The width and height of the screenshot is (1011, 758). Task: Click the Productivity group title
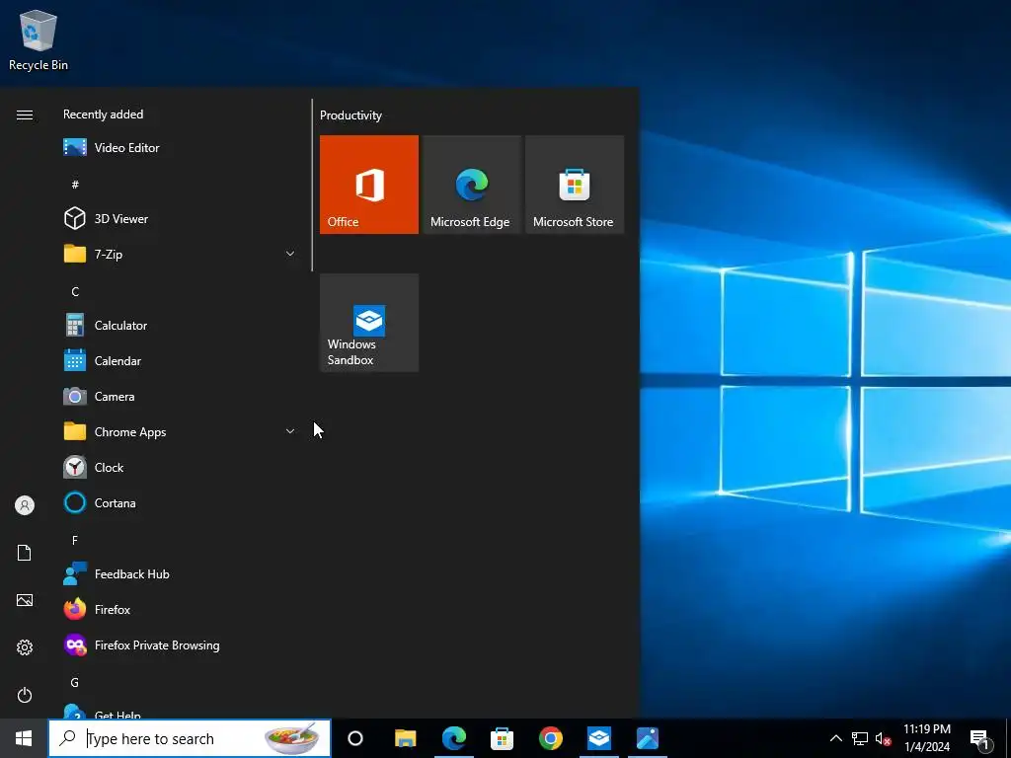pyautogui.click(x=350, y=115)
